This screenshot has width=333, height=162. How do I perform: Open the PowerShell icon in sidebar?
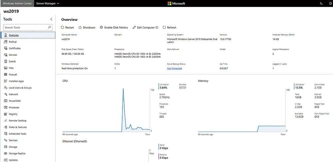(x=6, y=101)
